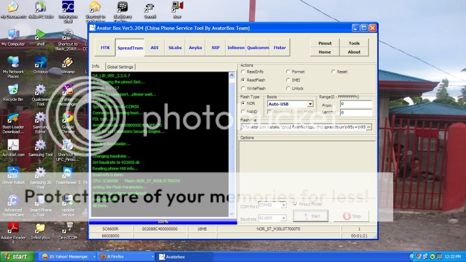Switch to the MTK chipset tab
The width and height of the screenshot is (466, 262).
pyautogui.click(x=105, y=47)
